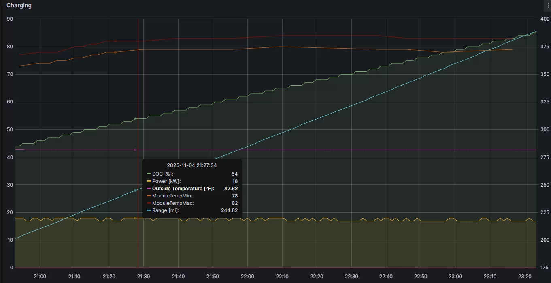Click the 23:20 time axis label
551x283 pixels.
(x=524, y=277)
